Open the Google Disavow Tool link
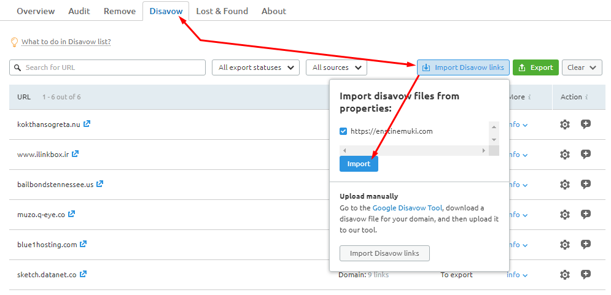Image resolution: width=611 pixels, height=295 pixels. click(407, 208)
